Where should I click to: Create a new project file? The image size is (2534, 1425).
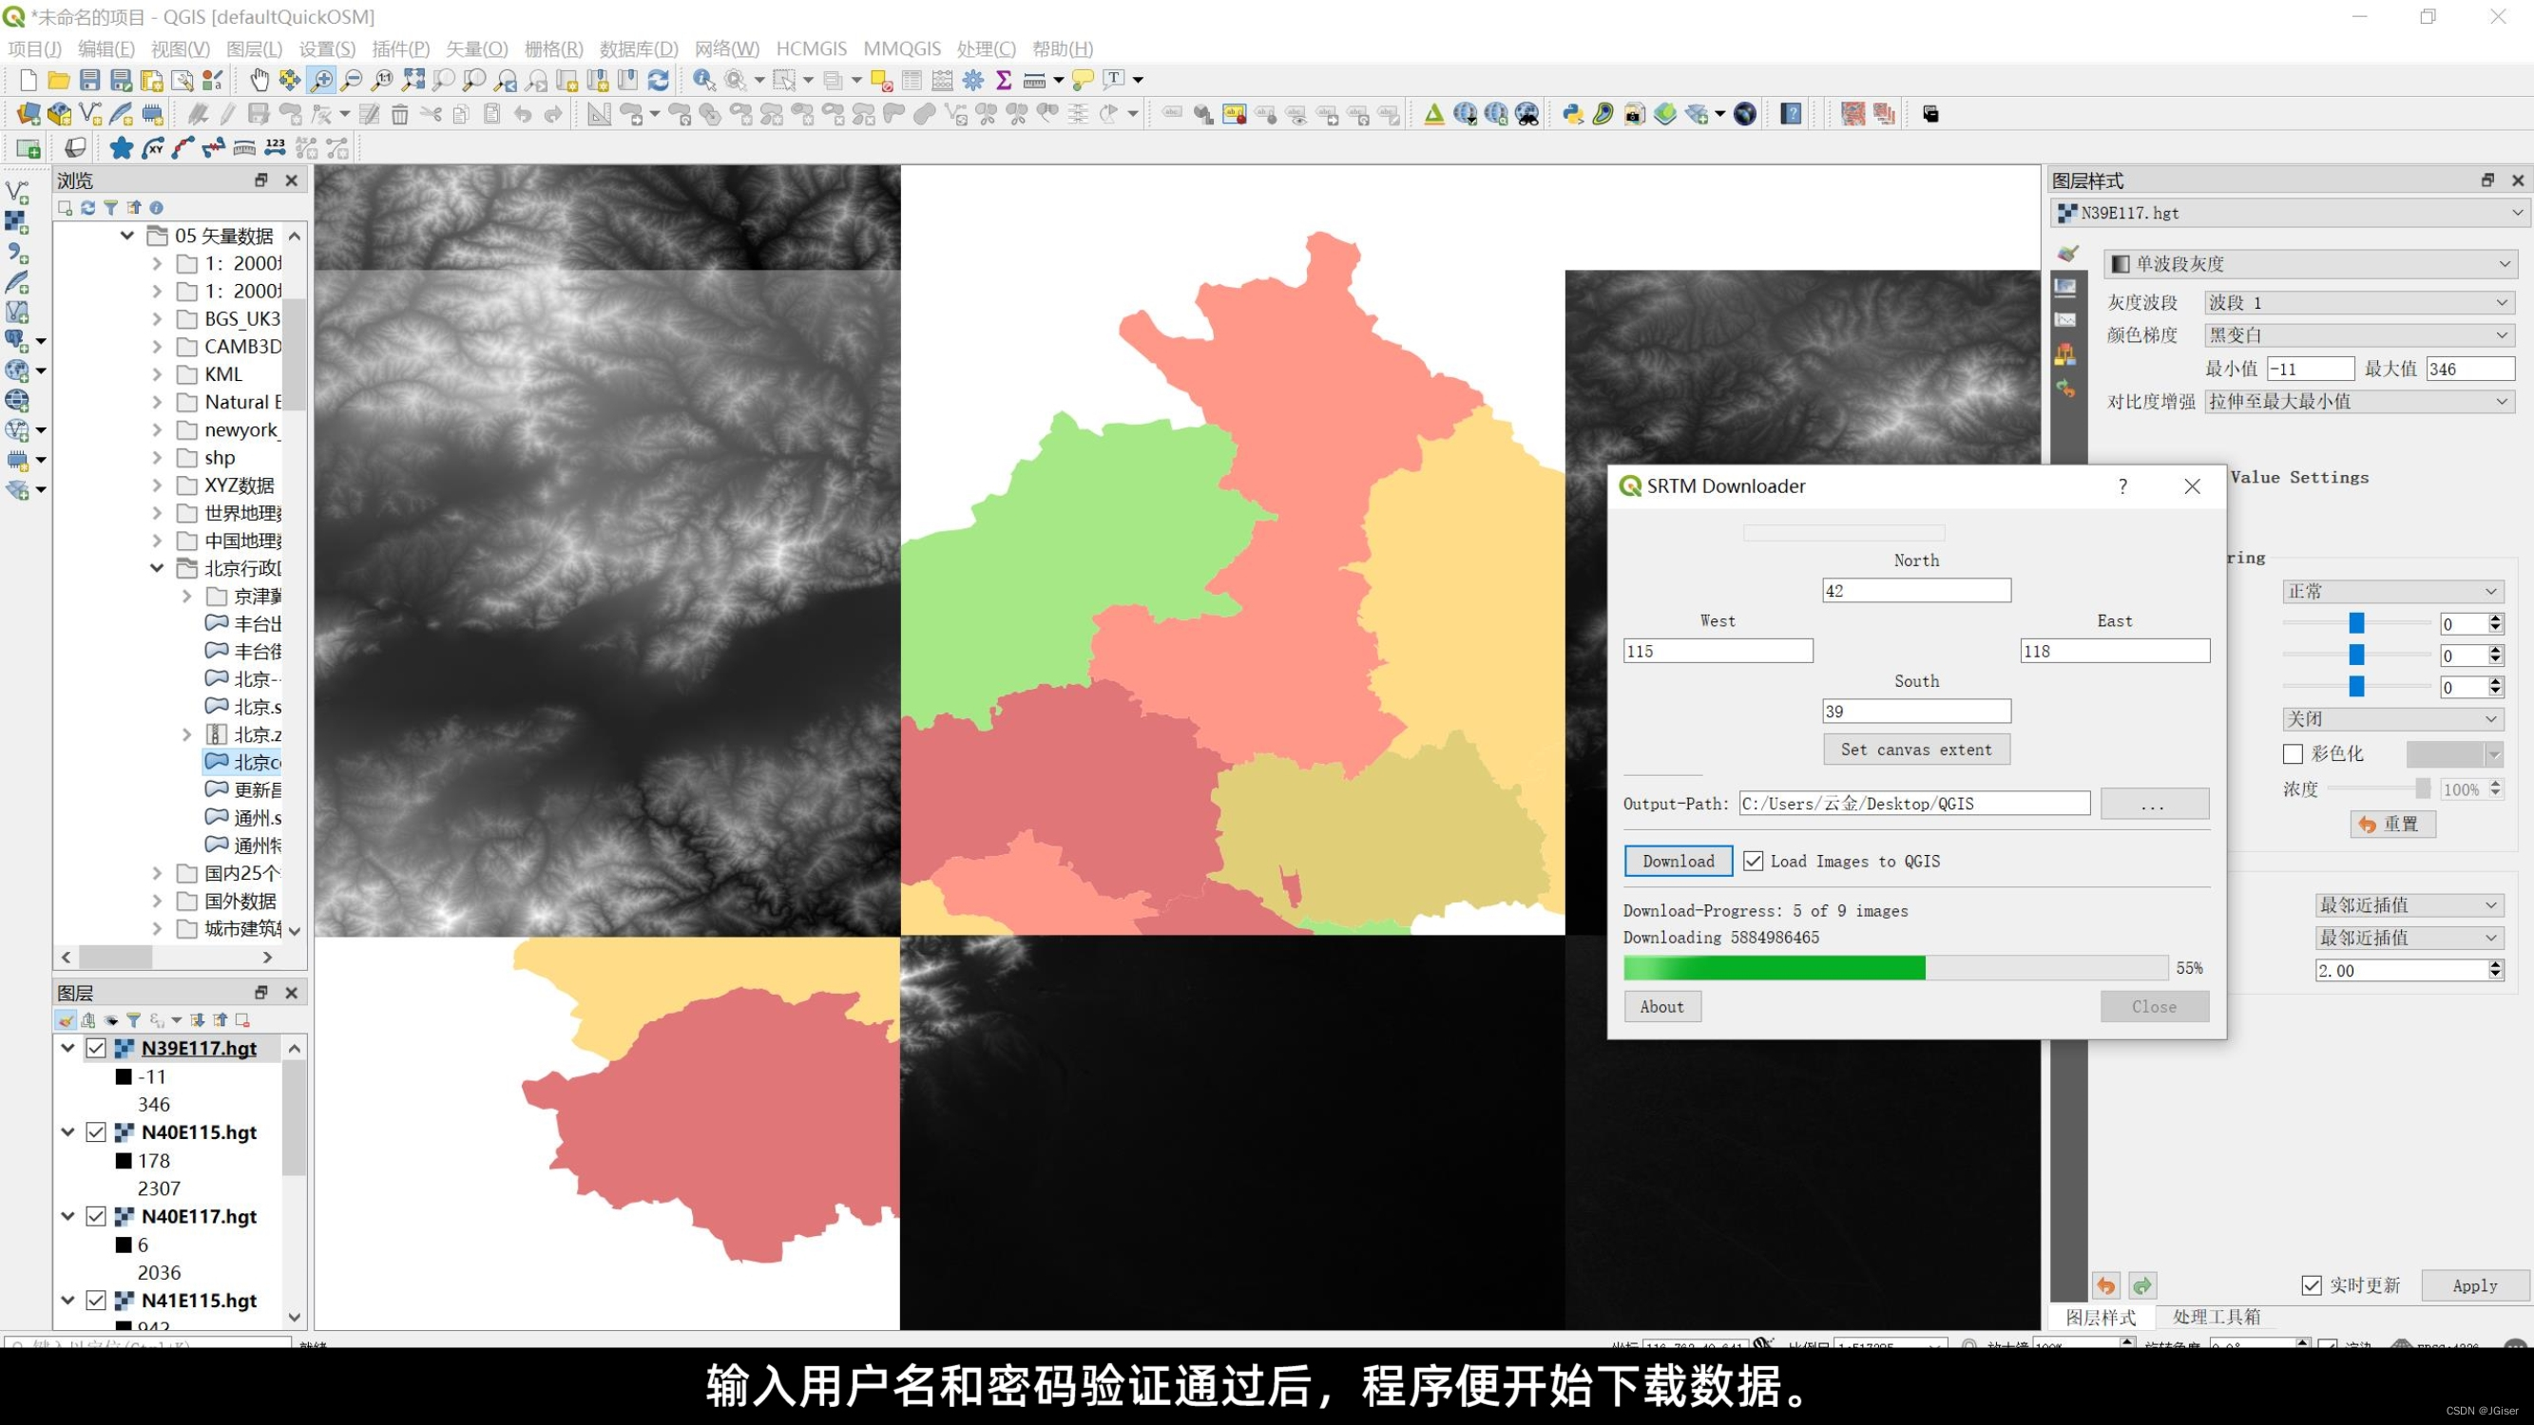point(29,80)
